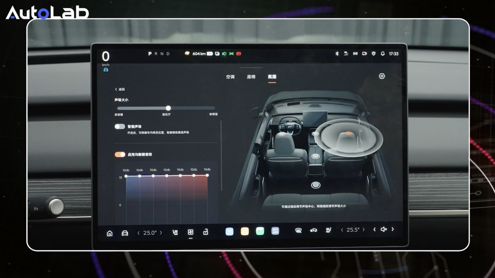Tap the unlock padlock icon
The height and width of the screenshot is (278, 495).
click(205, 232)
